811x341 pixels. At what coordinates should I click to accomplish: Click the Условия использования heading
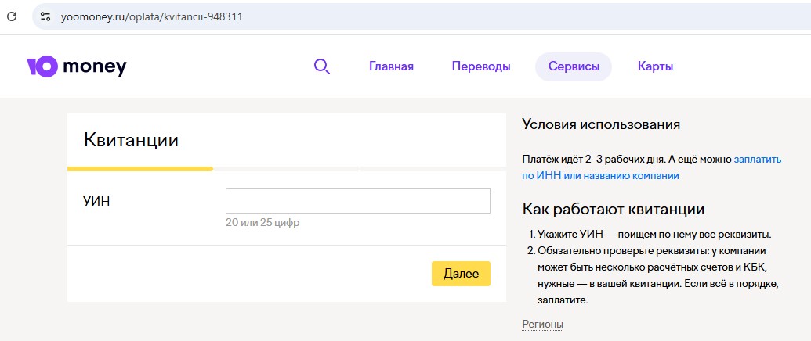click(600, 125)
